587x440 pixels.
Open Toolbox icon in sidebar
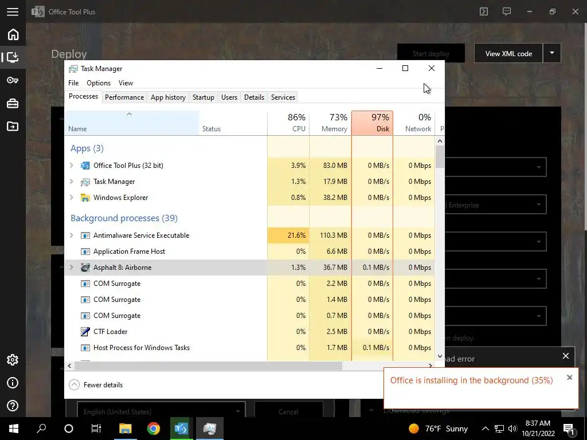pyautogui.click(x=13, y=103)
